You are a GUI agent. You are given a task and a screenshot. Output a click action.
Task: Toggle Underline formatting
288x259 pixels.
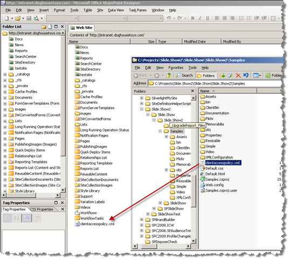(x=208, y=18)
